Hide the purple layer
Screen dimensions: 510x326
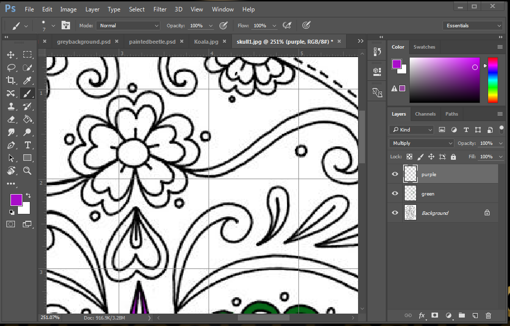pyautogui.click(x=395, y=174)
